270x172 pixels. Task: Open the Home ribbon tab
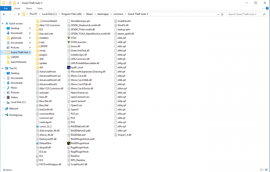pyautogui.click(x=17, y=8)
